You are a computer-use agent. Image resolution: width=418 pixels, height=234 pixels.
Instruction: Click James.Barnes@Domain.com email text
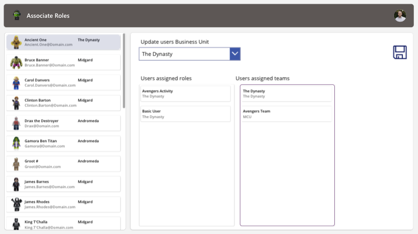tap(50, 187)
